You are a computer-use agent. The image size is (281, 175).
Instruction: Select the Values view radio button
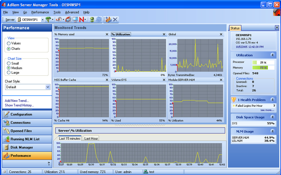9,43
